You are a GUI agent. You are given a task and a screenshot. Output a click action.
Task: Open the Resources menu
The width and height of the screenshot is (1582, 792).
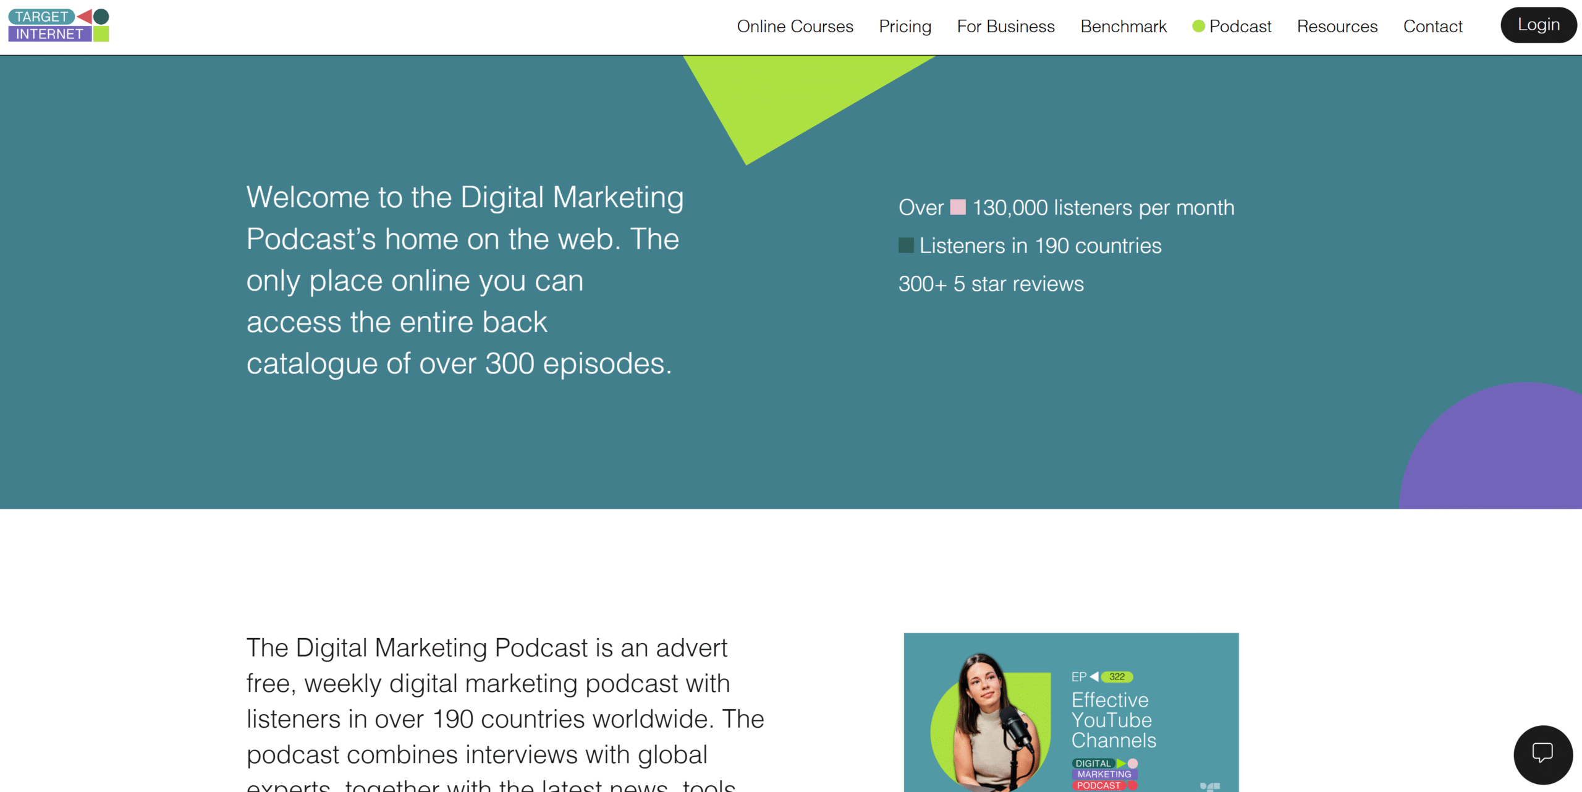1337,26
